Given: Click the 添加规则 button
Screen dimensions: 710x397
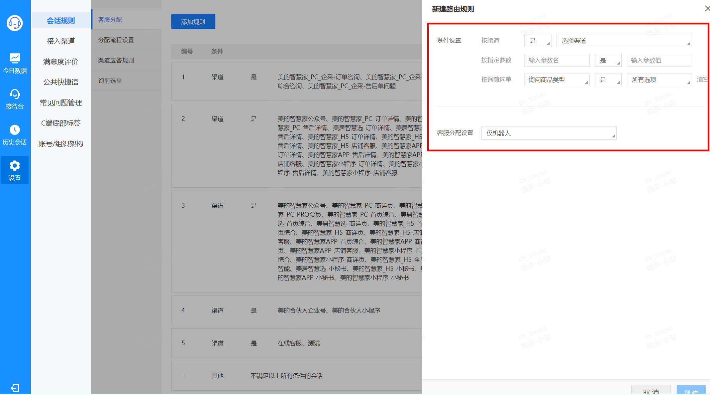Looking at the screenshot, I should pyautogui.click(x=193, y=22).
